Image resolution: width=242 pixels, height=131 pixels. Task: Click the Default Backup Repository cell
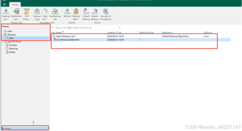175,36
